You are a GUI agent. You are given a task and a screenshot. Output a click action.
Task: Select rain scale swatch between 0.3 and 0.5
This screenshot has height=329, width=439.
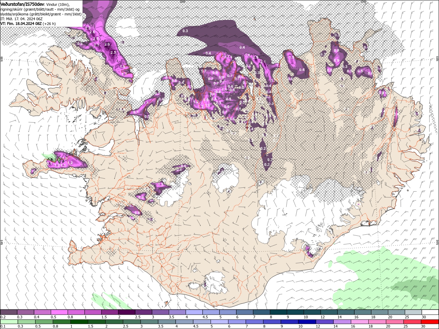[x=26, y=321]
